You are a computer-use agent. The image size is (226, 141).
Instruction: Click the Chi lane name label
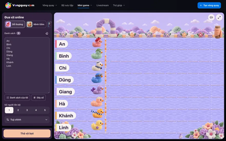click(x=62, y=68)
